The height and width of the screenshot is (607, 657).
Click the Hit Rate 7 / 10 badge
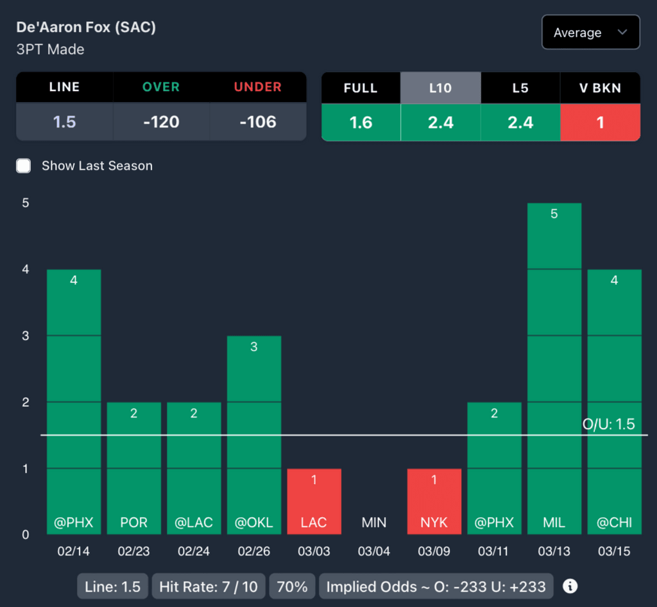coord(209,586)
